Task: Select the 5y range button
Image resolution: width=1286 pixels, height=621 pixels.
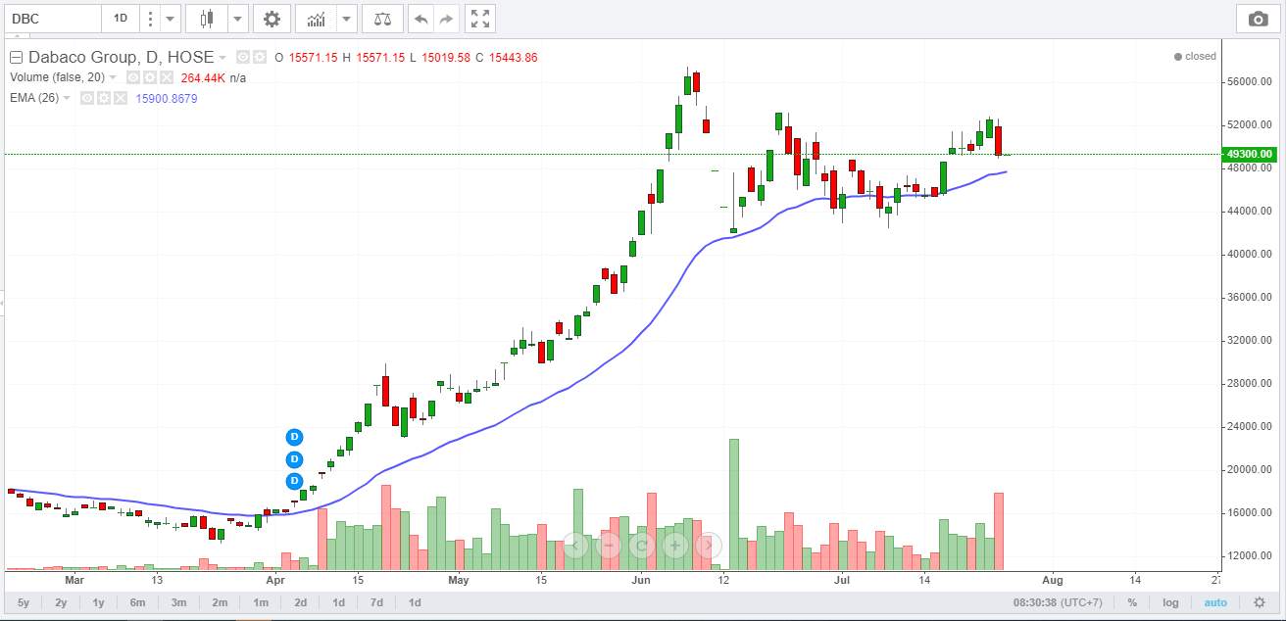Action: point(23,602)
